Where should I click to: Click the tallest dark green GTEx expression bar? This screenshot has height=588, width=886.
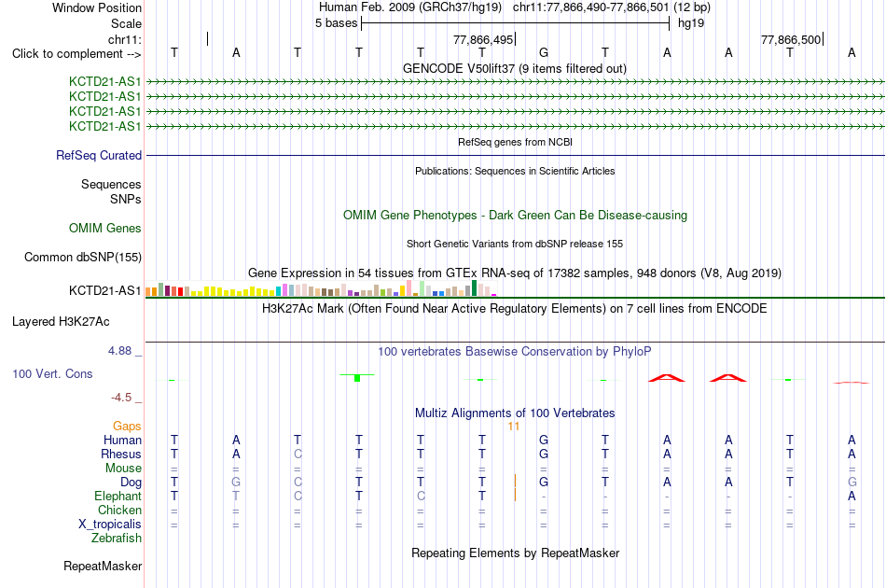point(474,287)
